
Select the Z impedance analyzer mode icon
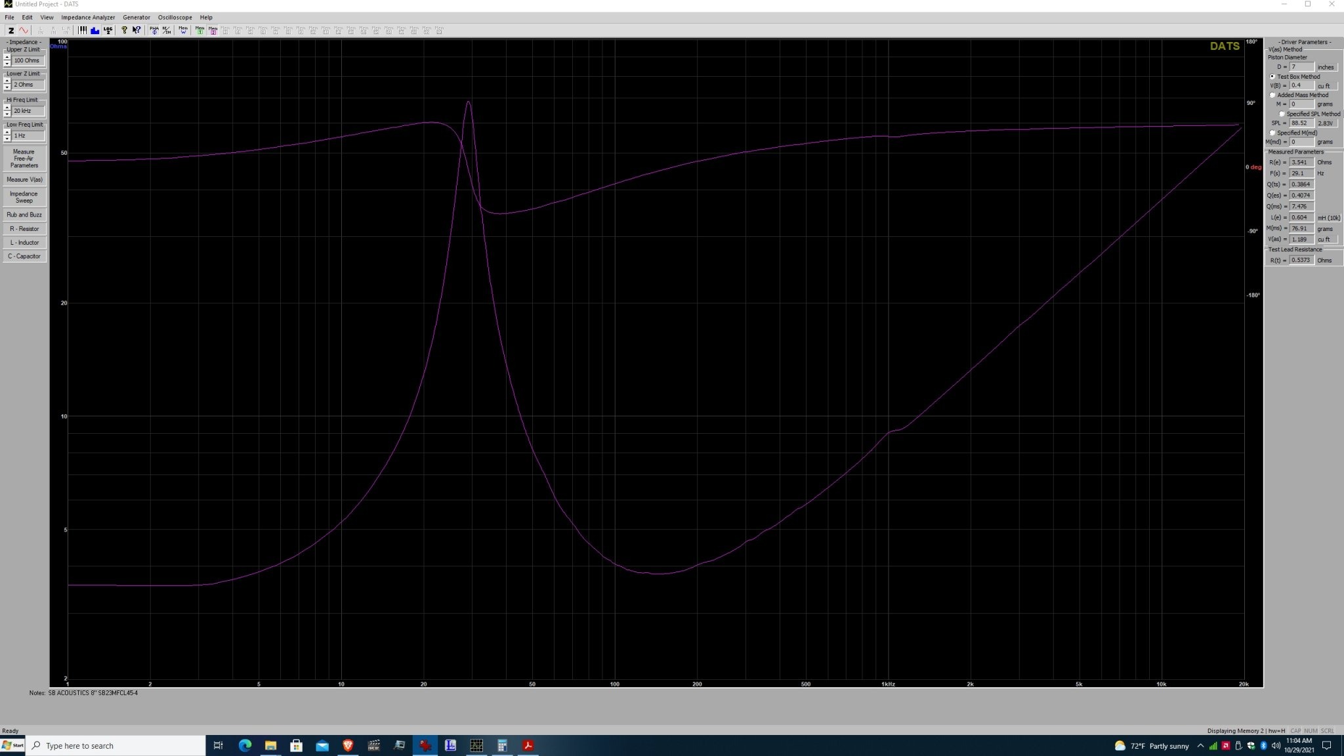click(x=10, y=30)
